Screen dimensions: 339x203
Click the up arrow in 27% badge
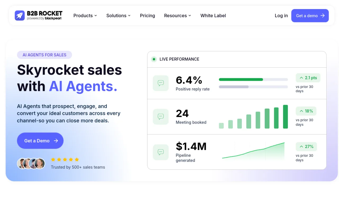click(301, 146)
